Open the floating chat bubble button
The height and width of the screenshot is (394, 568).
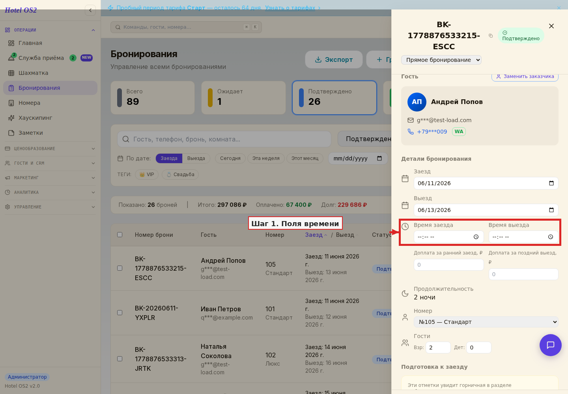pos(551,345)
